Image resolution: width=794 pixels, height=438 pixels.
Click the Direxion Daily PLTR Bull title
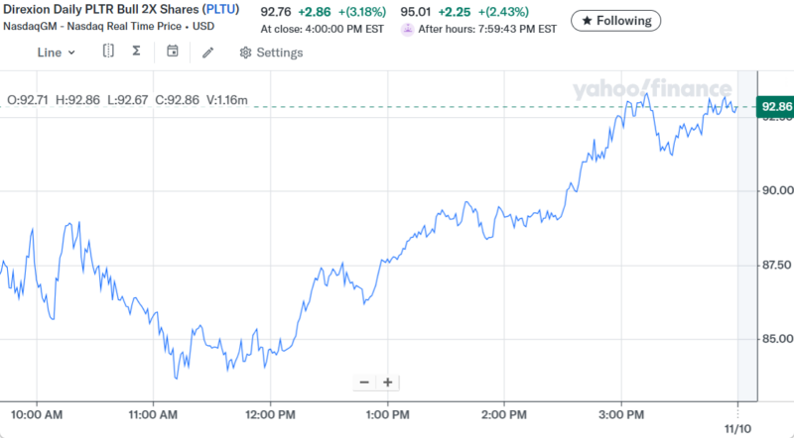(99, 8)
